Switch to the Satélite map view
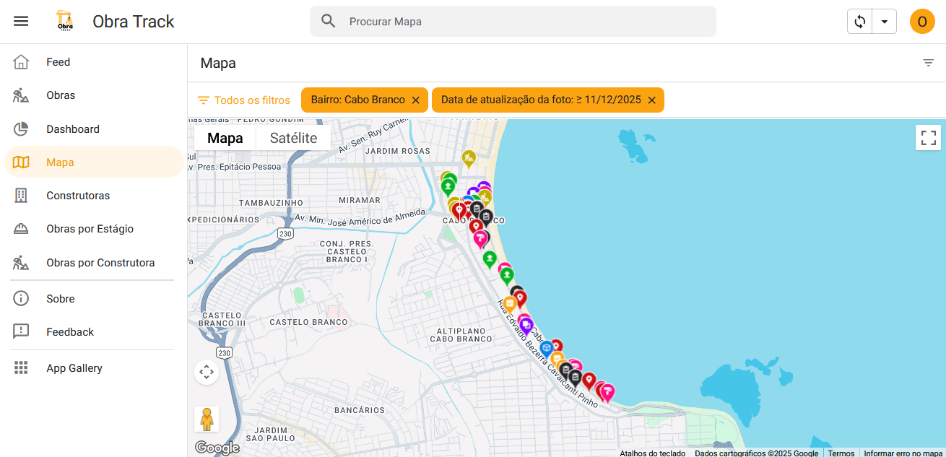The width and height of the screenshot is (946, 457). coord(293,137)
